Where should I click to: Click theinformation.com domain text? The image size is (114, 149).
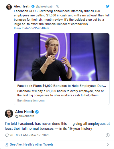31,100
